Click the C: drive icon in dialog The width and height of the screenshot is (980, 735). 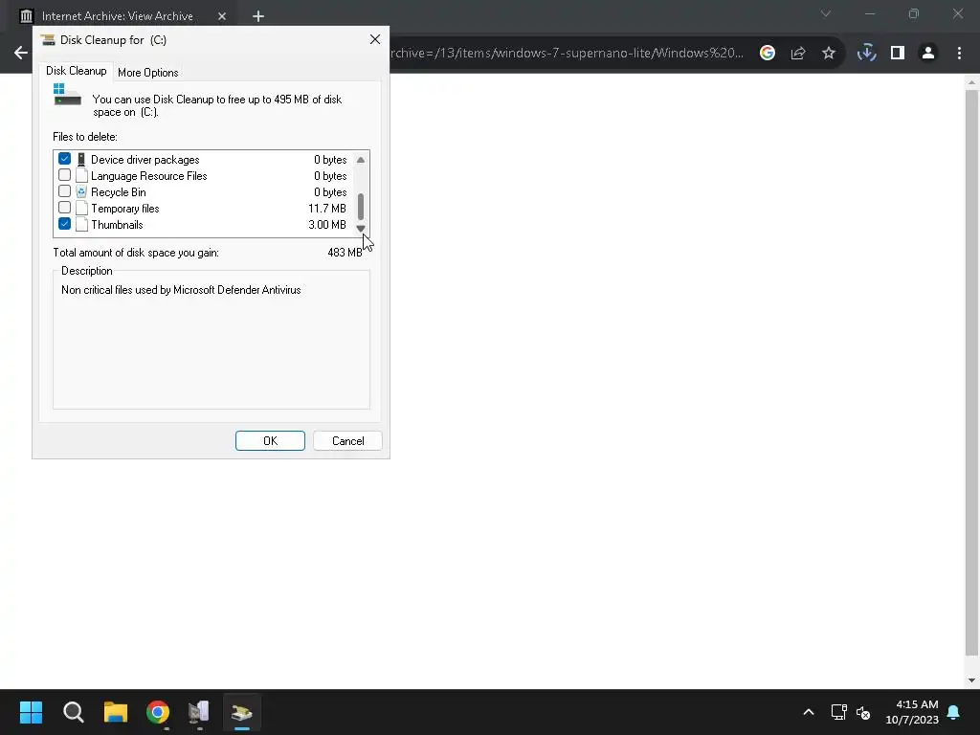pyautogui.click(x=67, y=95)
